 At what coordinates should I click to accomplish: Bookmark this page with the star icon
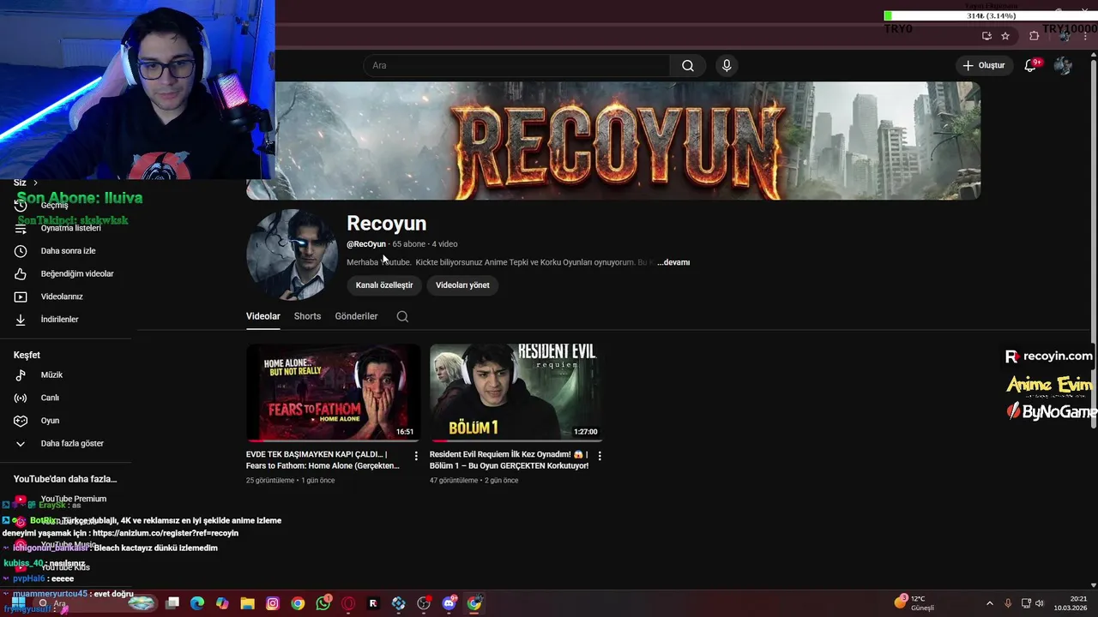1005,36
